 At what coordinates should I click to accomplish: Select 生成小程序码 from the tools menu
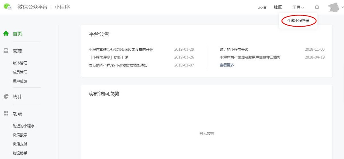pos(298,21)
